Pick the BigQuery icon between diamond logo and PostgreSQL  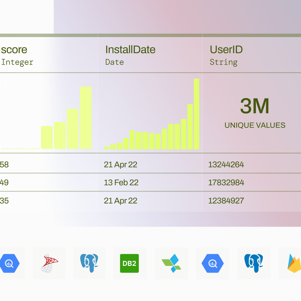click(213, 263)
